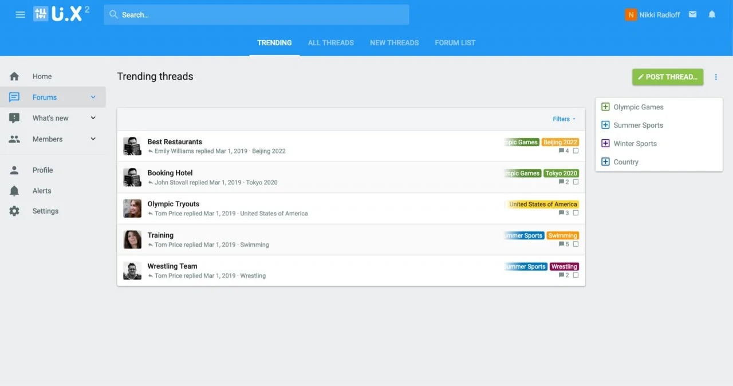Image resolution: width=733 pixels, height=386 pixels.
Task: Expand the Winter Sports category
Action: click(x=605, y=144)
